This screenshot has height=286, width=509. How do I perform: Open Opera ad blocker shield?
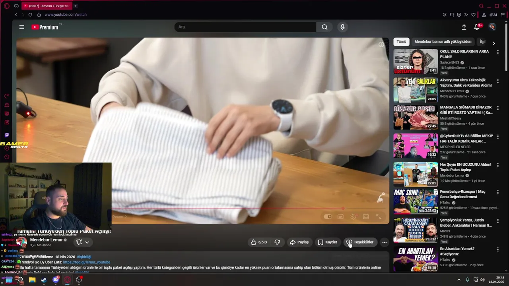(459, 15)
